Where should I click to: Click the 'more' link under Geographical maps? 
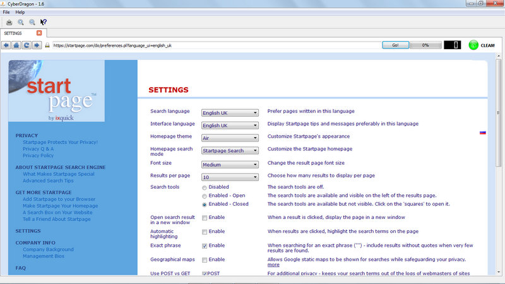click(x=273, y=264)
